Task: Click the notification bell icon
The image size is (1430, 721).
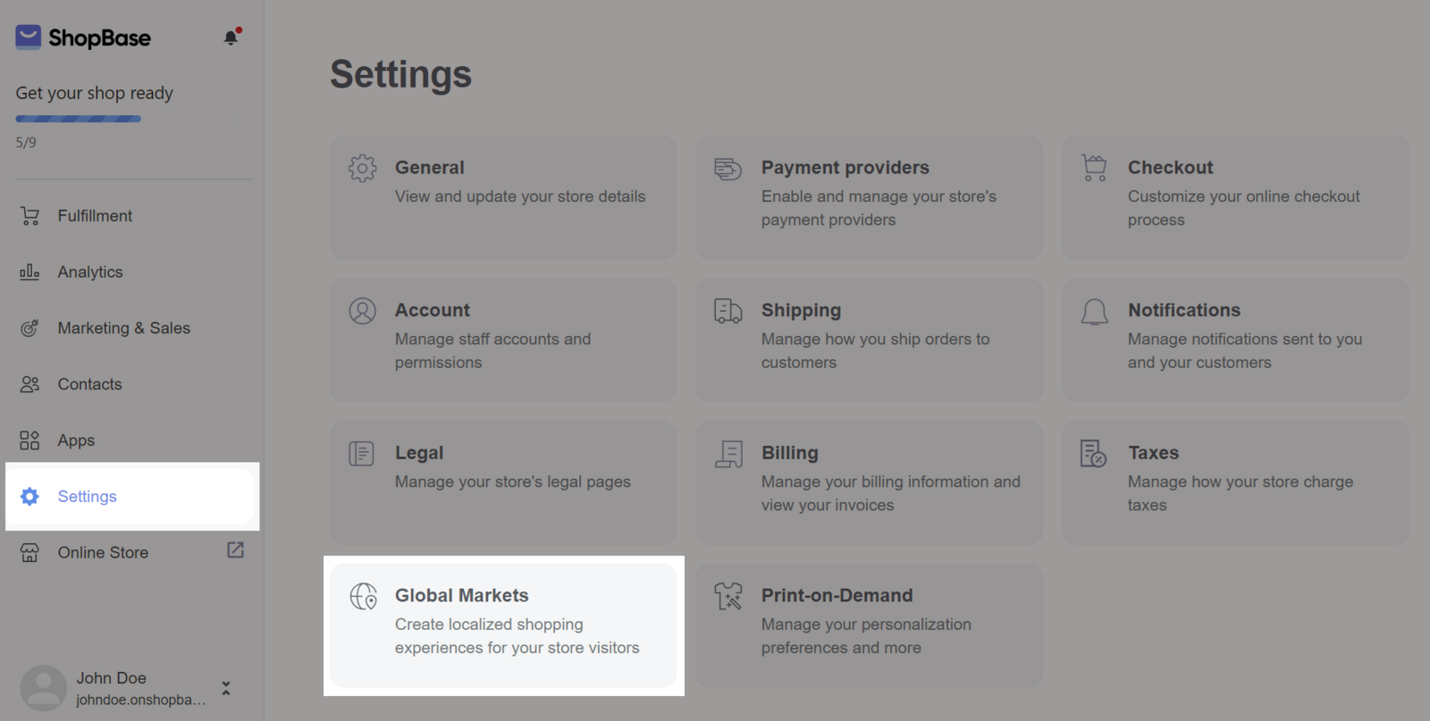Action: point(231,38)
